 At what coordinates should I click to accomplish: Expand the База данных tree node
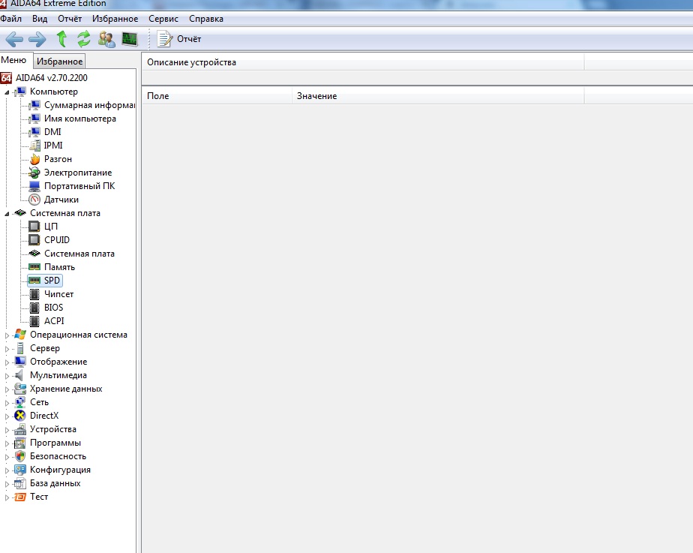pyautogui.click(x=7, y=484)
